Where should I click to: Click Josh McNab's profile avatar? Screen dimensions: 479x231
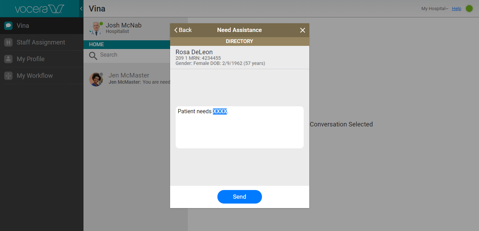(95, 29)
